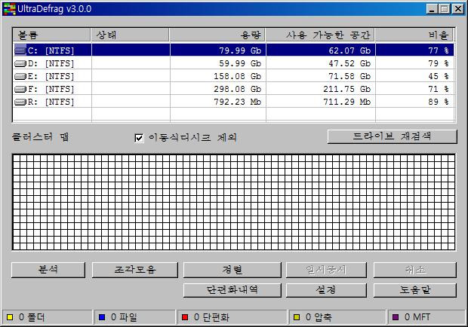Click the purple MFT legend swatch
The width and height of the screenshot is (468, 327).
pyautogui.click(x=396, y=317)
